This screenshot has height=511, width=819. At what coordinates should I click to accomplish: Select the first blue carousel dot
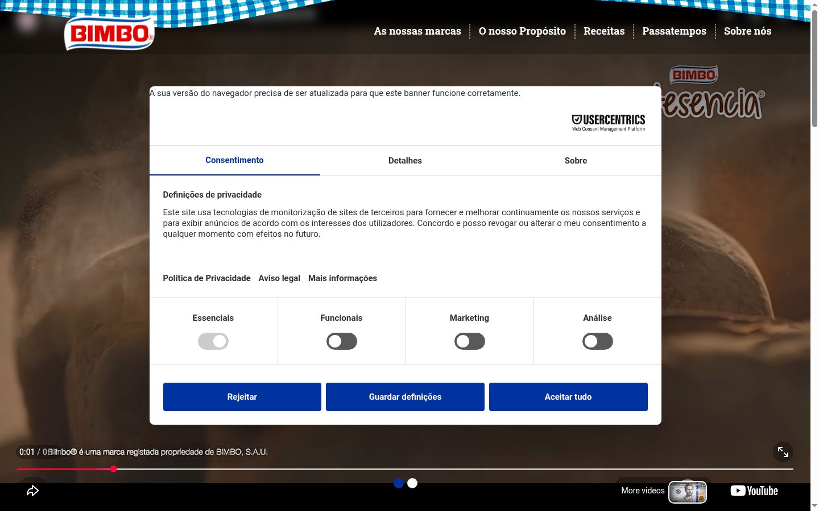399,483
